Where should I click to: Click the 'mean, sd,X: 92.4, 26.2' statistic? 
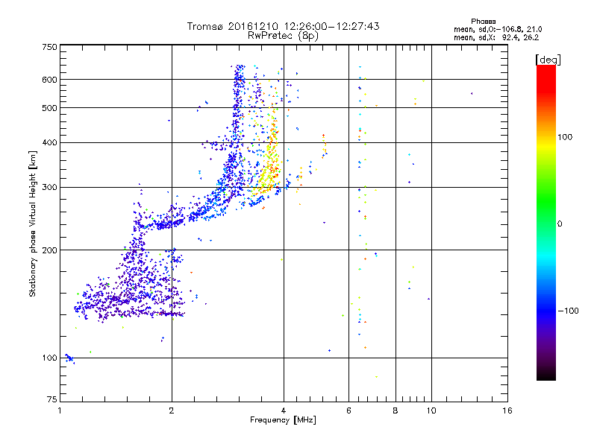[496, 38]
